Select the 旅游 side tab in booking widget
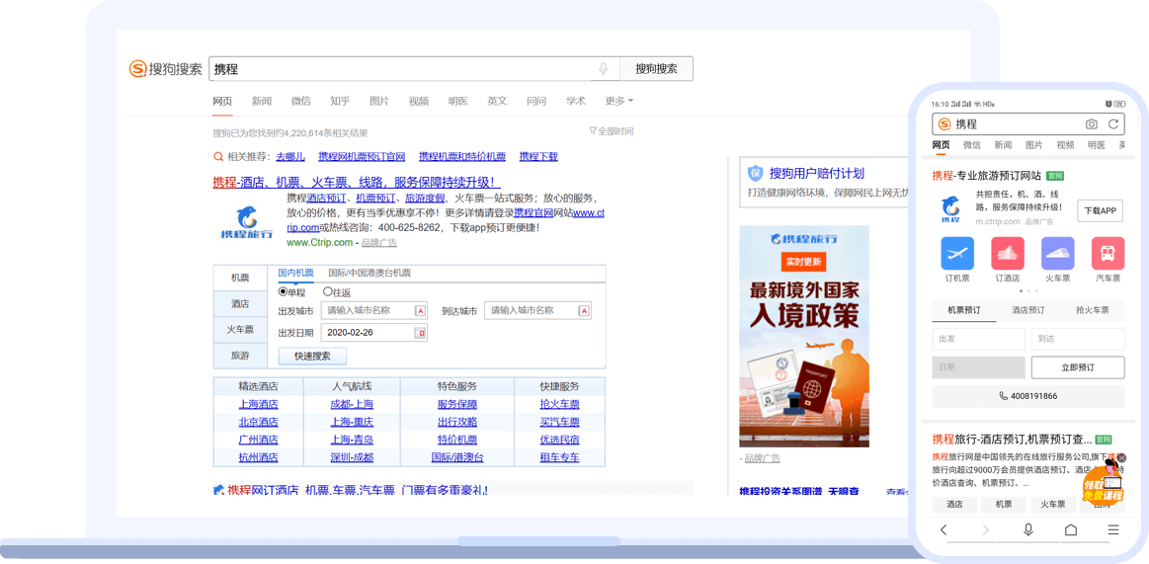Screen dimensions: 1149x564 point(240,356)
